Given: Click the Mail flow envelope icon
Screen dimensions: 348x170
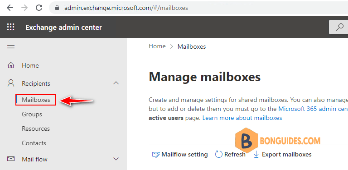Looking at the screenshot, I should pyautogui.click(x=11, y=159).
